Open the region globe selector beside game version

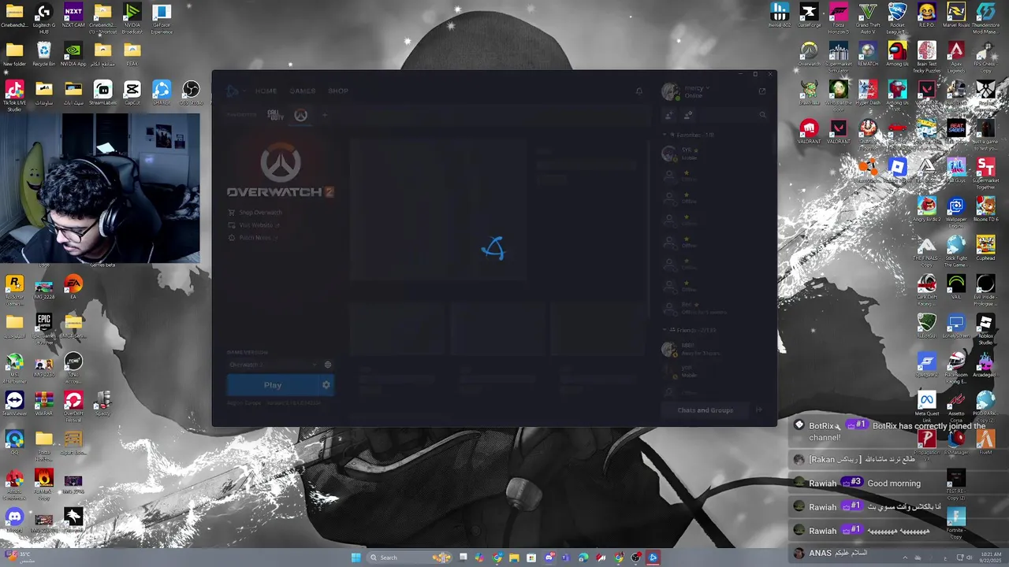(x=327, y=365)
